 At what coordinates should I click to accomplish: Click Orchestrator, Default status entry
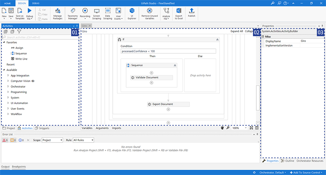(x=272, y=172)
